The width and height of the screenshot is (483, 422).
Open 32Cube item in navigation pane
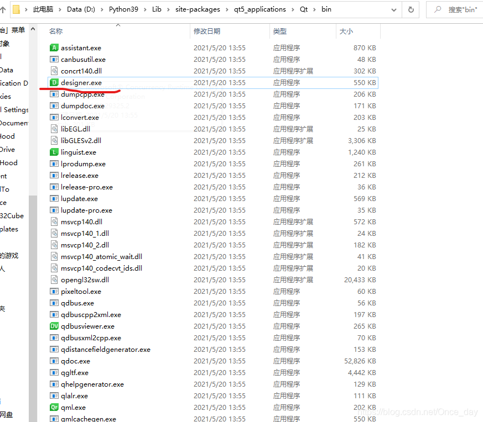click(12, 215)
